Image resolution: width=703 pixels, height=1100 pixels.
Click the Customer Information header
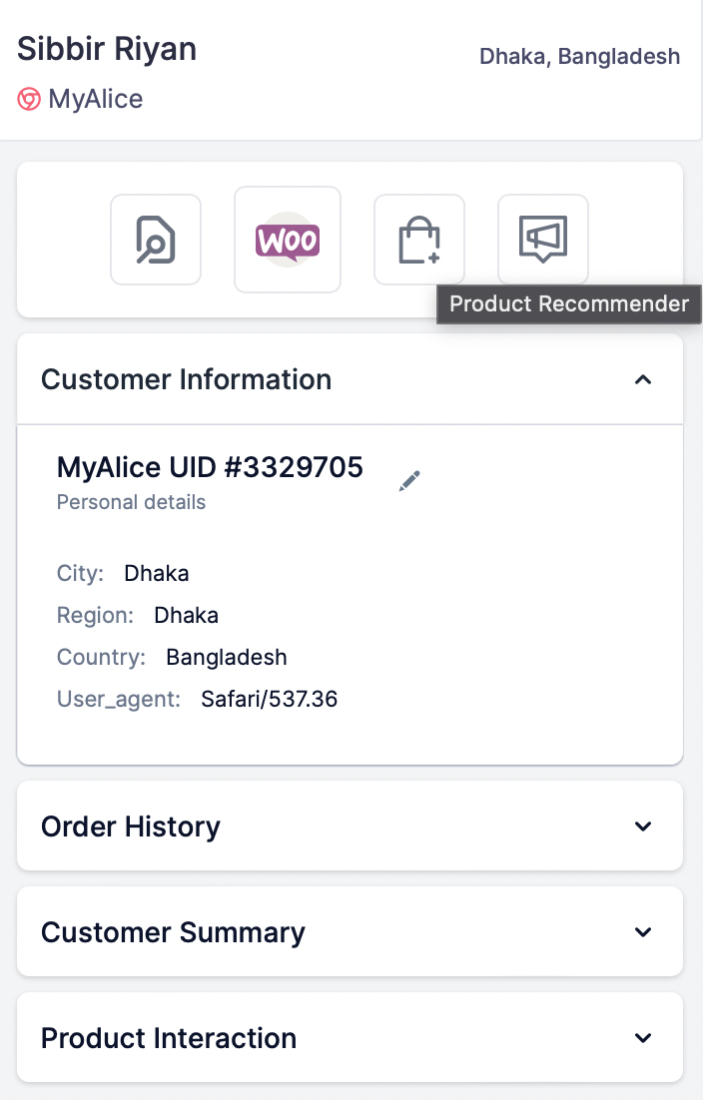coord(187,379)
